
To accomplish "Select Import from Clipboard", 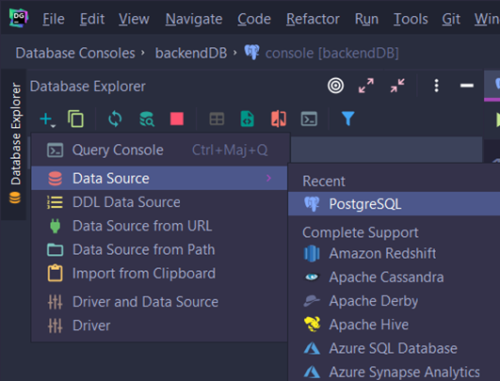I will click(x=159, y=274).
